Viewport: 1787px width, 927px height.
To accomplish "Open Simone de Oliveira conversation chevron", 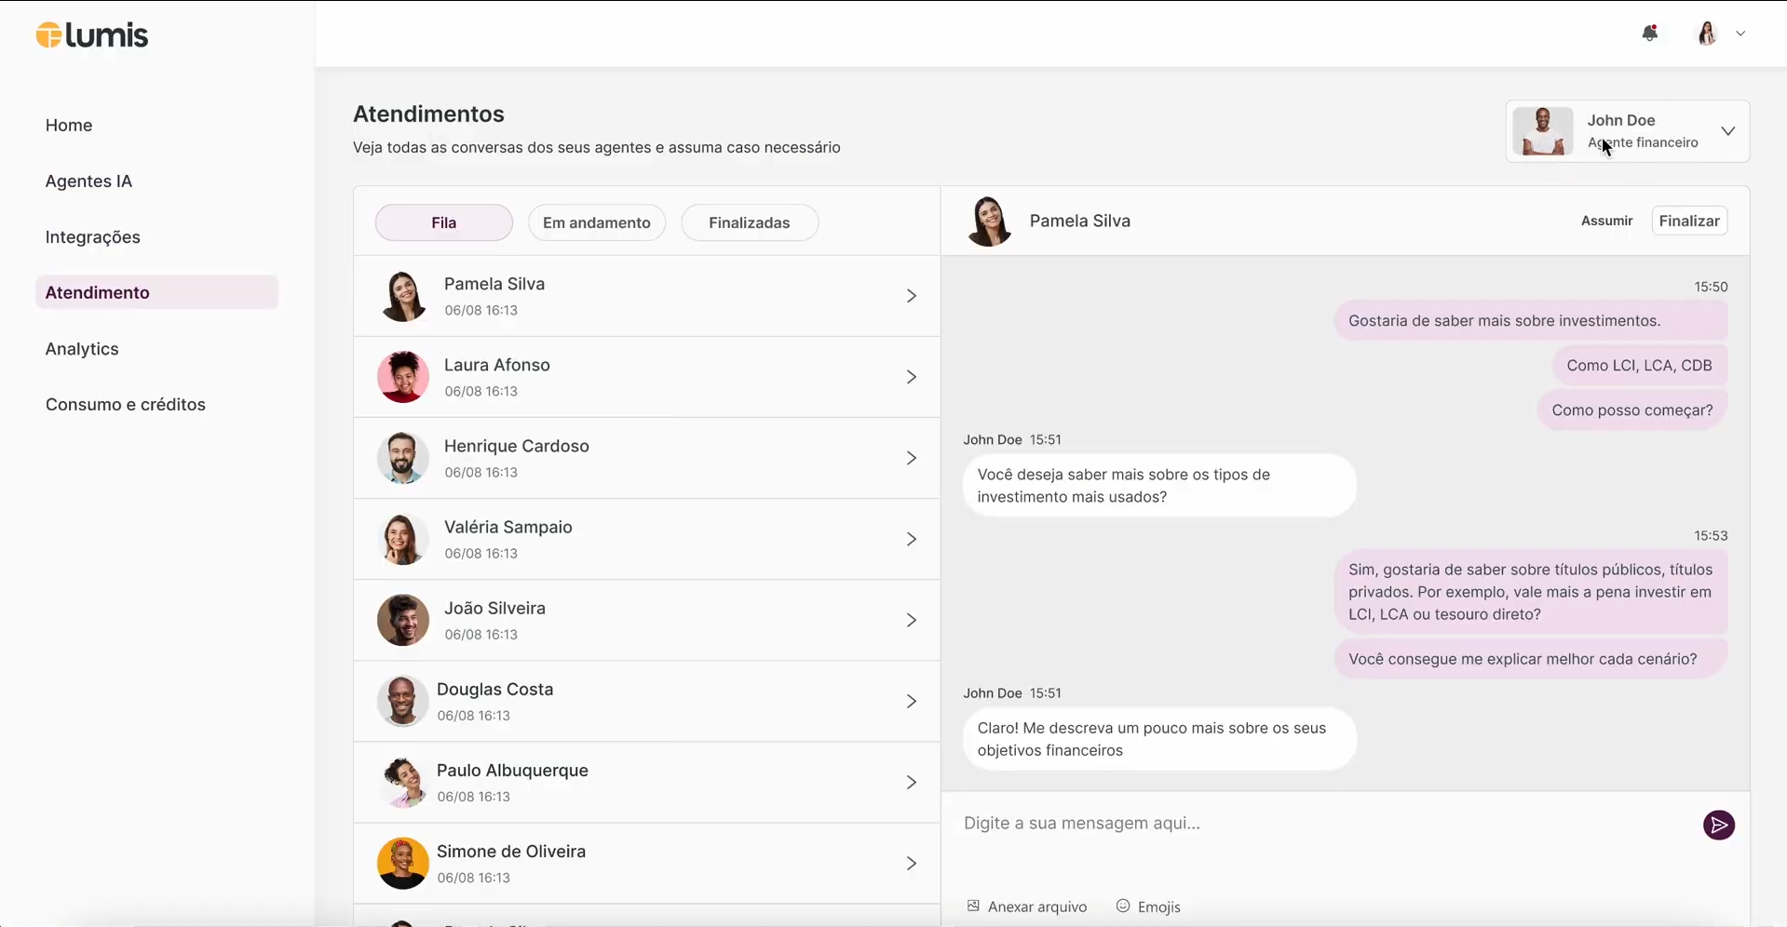I will tap(912, 863).
